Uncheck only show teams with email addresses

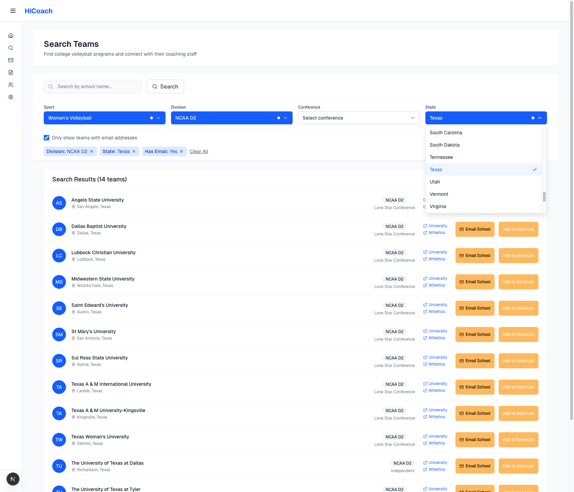(x=46, y=138)
